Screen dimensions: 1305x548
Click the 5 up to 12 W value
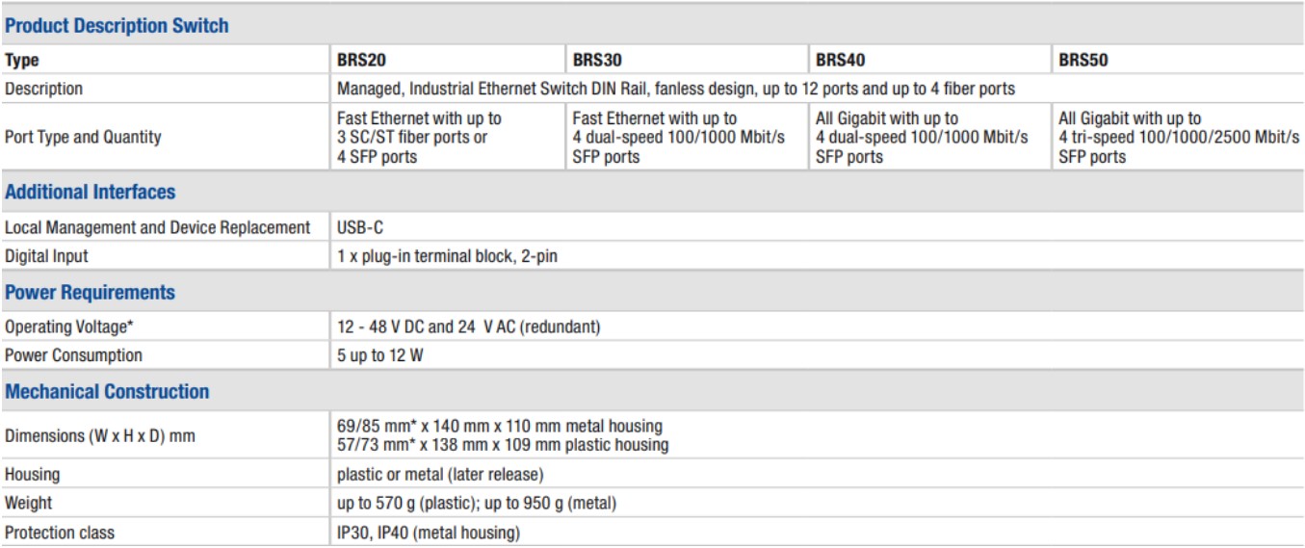[x=379, y=355]
